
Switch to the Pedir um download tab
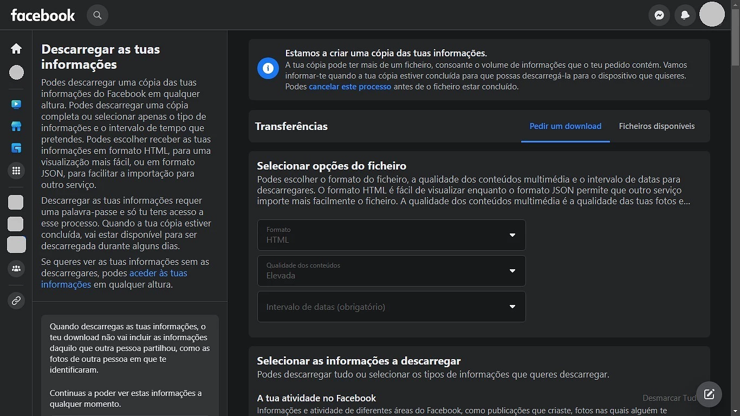566,126
